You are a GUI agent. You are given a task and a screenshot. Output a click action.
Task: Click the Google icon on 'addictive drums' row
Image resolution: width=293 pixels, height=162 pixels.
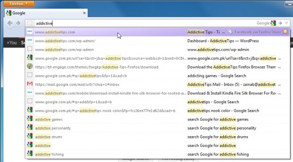pyautogui.click(x=30, y=136)
